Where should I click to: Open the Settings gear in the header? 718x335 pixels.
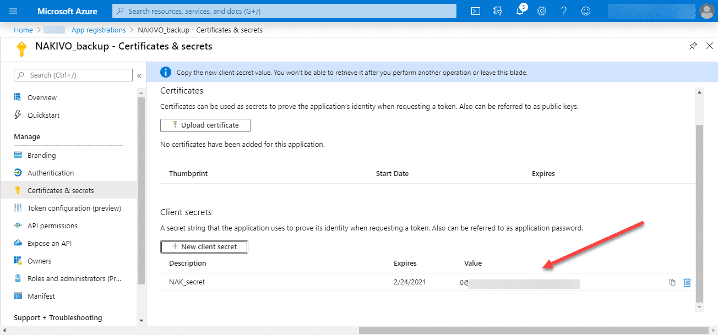pyautogui.click(x=542, y=11)
